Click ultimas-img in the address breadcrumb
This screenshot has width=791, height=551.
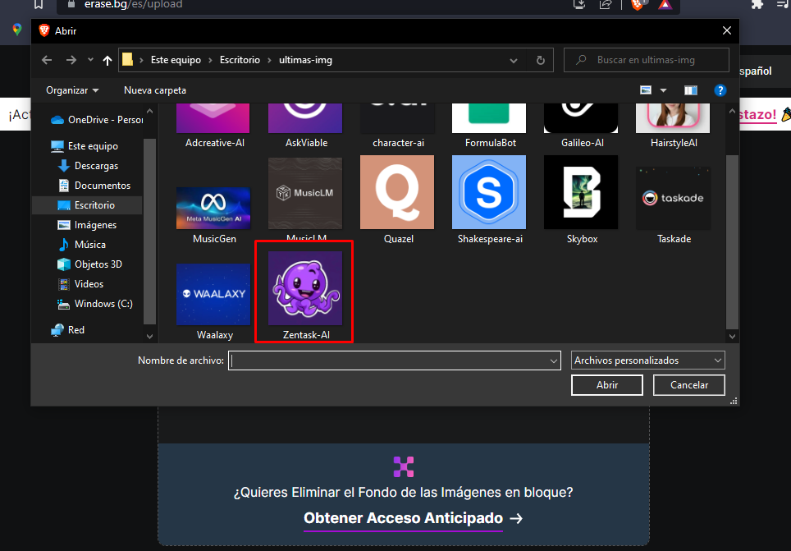(306, 60)
